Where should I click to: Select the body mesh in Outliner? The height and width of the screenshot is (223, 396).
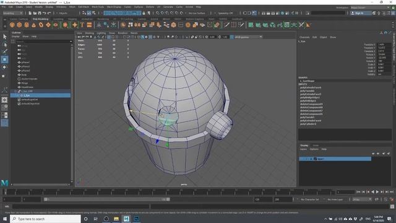tap(24, 75)
